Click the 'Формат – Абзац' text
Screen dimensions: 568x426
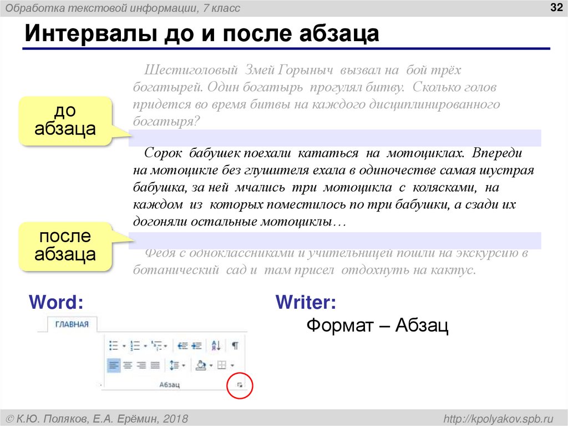[x=377, y=325]
